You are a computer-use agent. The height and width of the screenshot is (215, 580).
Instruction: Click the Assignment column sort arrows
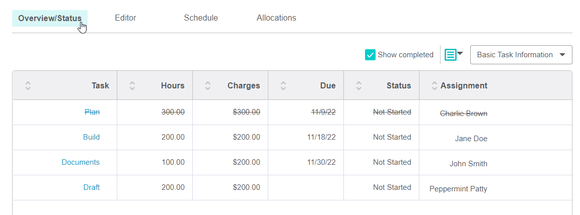coord(434,86)
